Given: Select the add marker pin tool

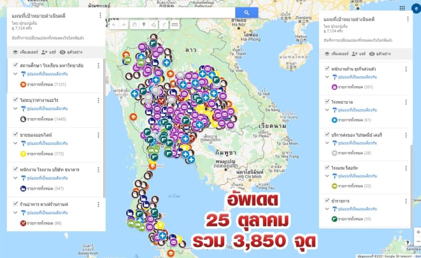Looking at the screenshot, I should pos(144,25).
